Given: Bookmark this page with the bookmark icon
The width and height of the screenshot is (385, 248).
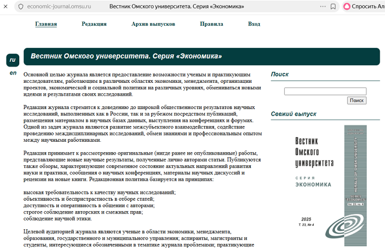Looking at the screenshot, I should pos(333,6).
